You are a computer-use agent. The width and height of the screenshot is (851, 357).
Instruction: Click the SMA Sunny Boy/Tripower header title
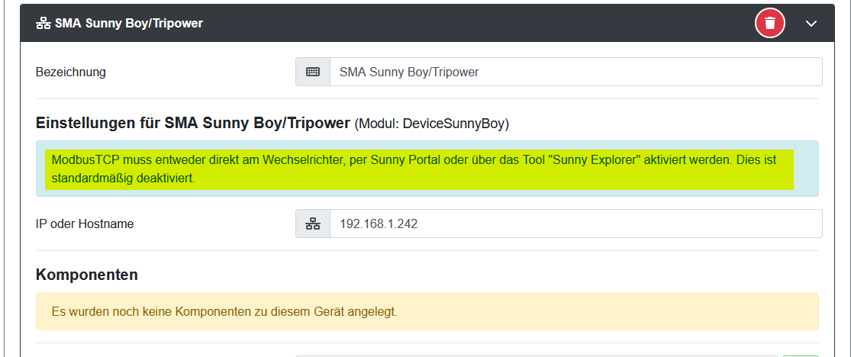tap(129, 24)
